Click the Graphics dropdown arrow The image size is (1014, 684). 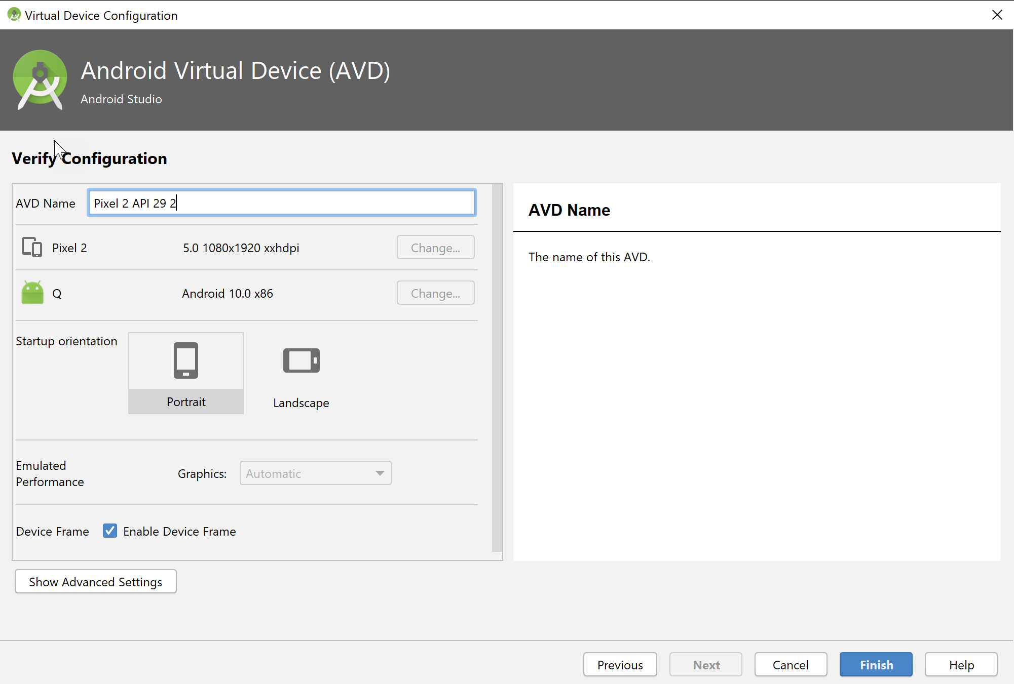click(x=380, y=473)
